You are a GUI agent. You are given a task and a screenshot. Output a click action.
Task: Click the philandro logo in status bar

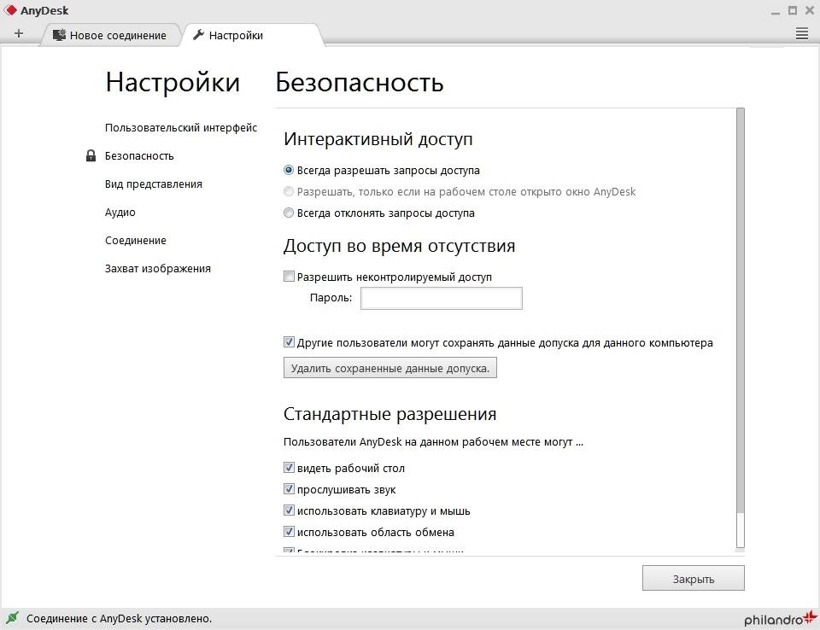coord(780,618)
